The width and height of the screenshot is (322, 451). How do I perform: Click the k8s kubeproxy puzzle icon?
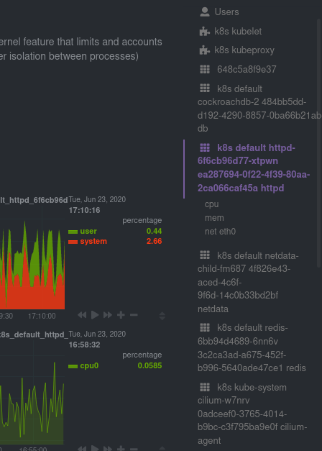tap(204, 50)
